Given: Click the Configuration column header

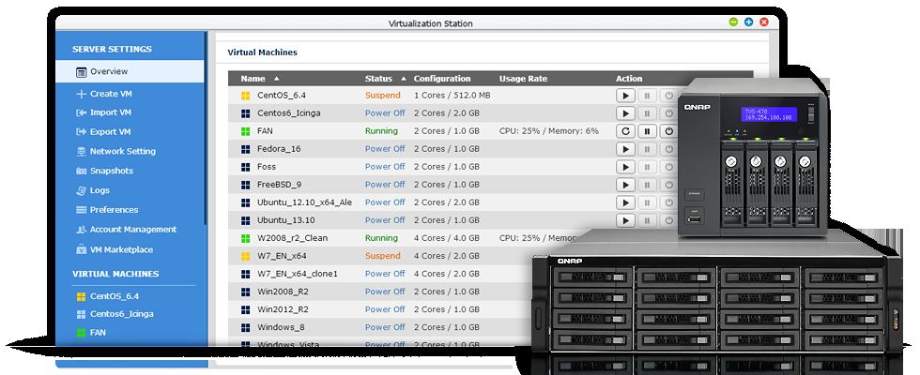Looking at the screenshot, I should click(442, 79).
